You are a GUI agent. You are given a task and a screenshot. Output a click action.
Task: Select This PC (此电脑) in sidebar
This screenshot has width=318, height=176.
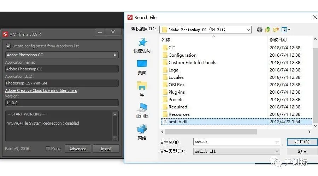[142, 111]
